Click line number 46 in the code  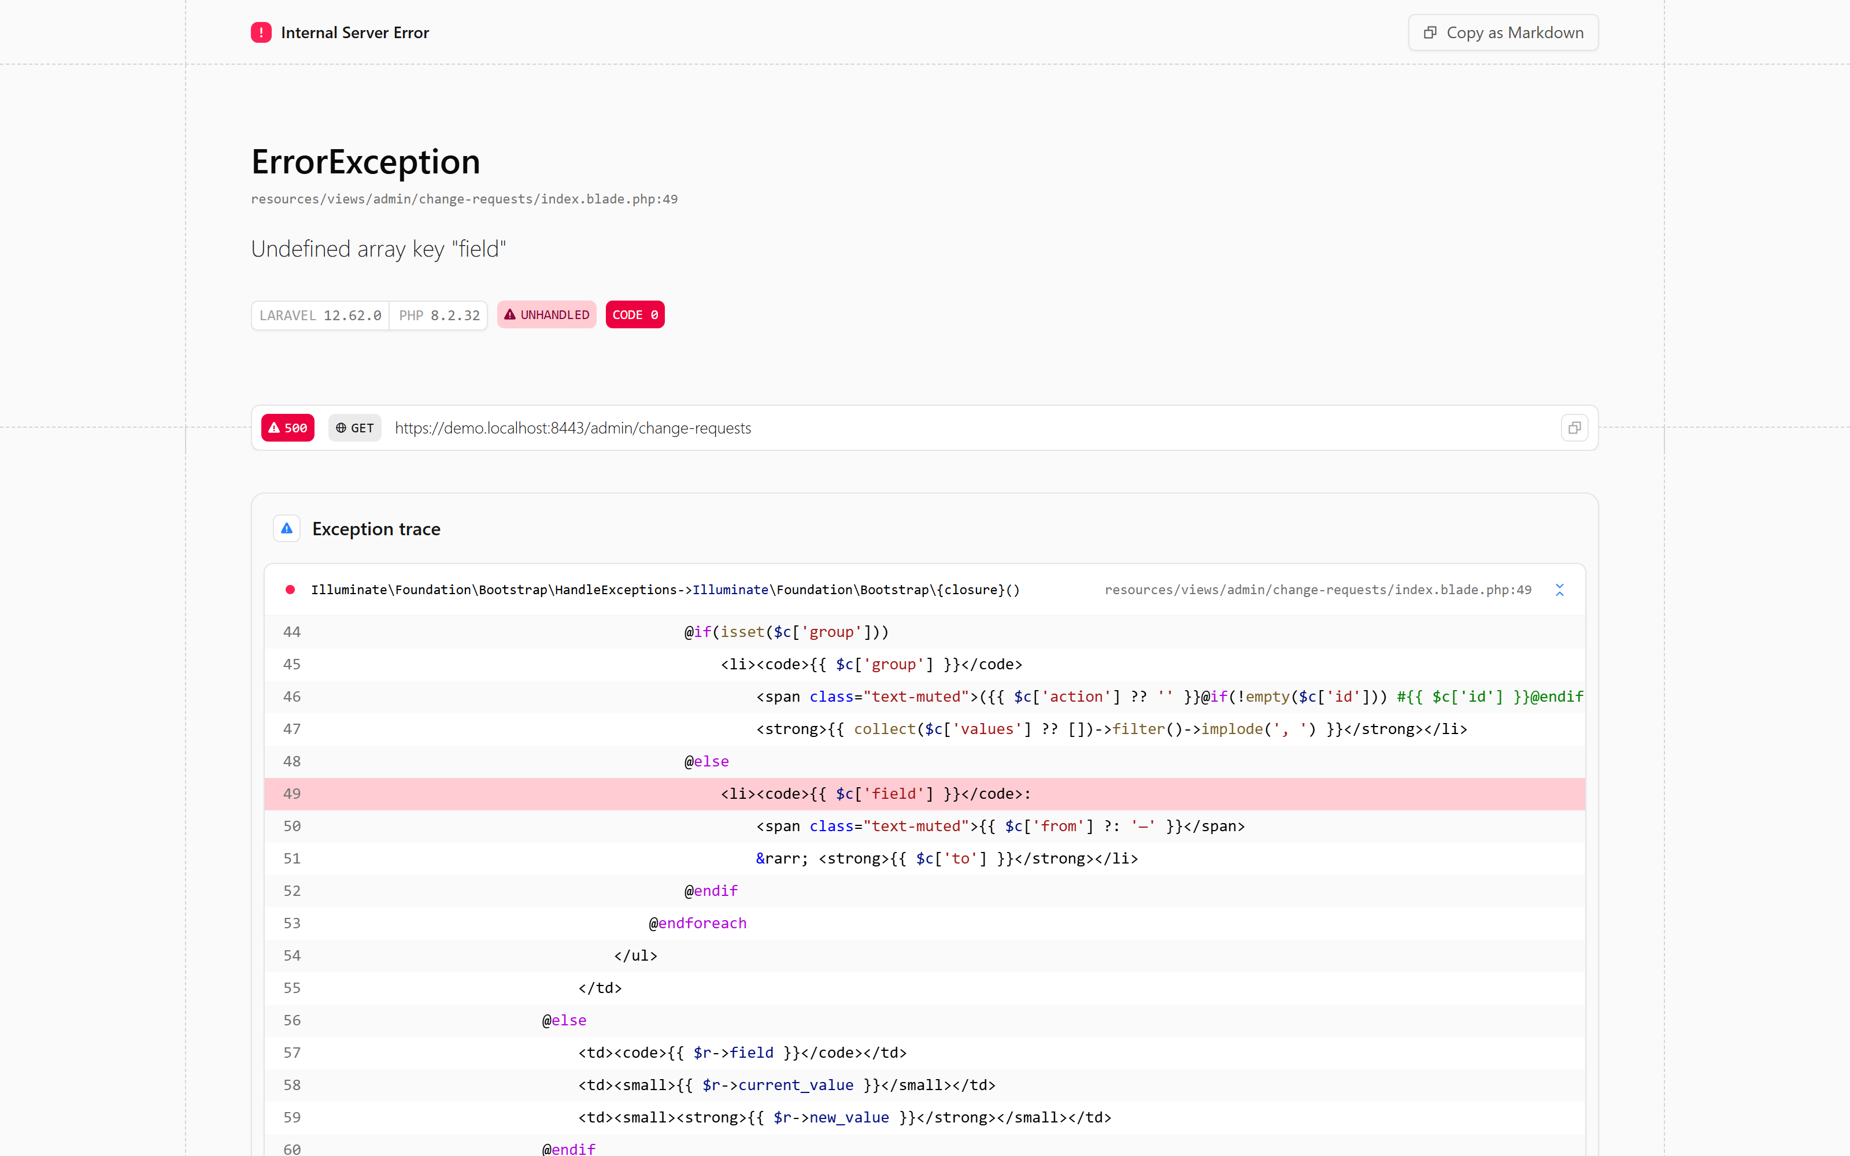292,696
